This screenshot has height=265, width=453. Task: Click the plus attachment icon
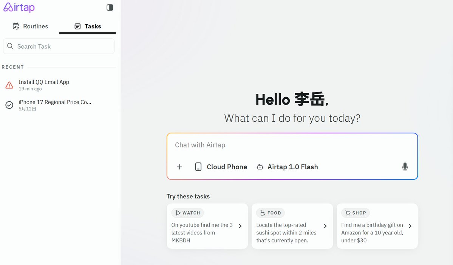(x=179, y=167)
